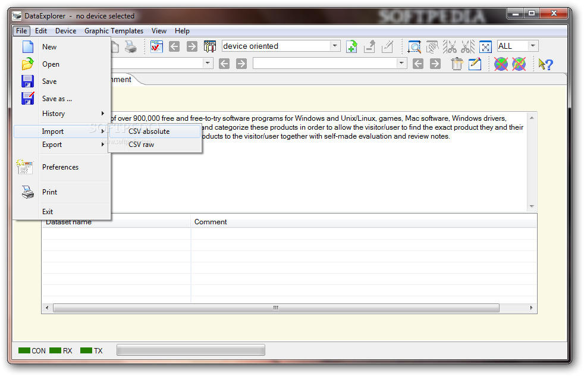Choose CSV absolute from Import submenu

(x=155, y=131)
